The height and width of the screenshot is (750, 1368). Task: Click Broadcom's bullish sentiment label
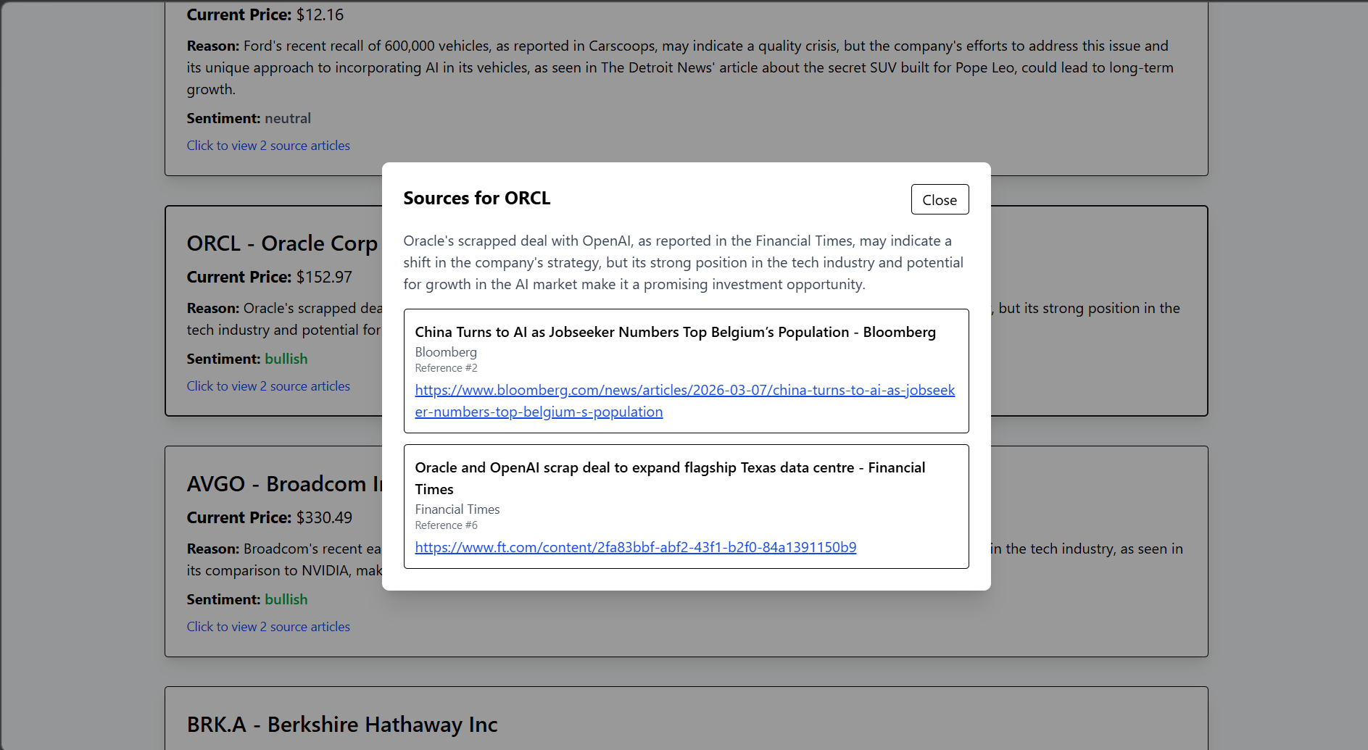click(x=286, y=599)
